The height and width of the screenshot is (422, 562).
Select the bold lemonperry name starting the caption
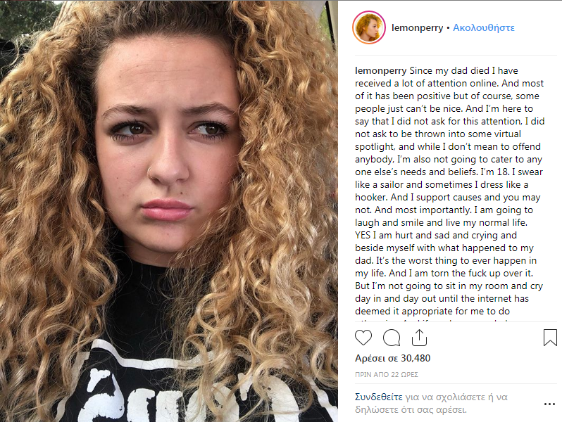point(380,71)
